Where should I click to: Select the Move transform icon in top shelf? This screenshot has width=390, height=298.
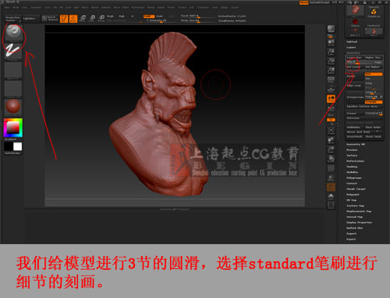(83, 19)
